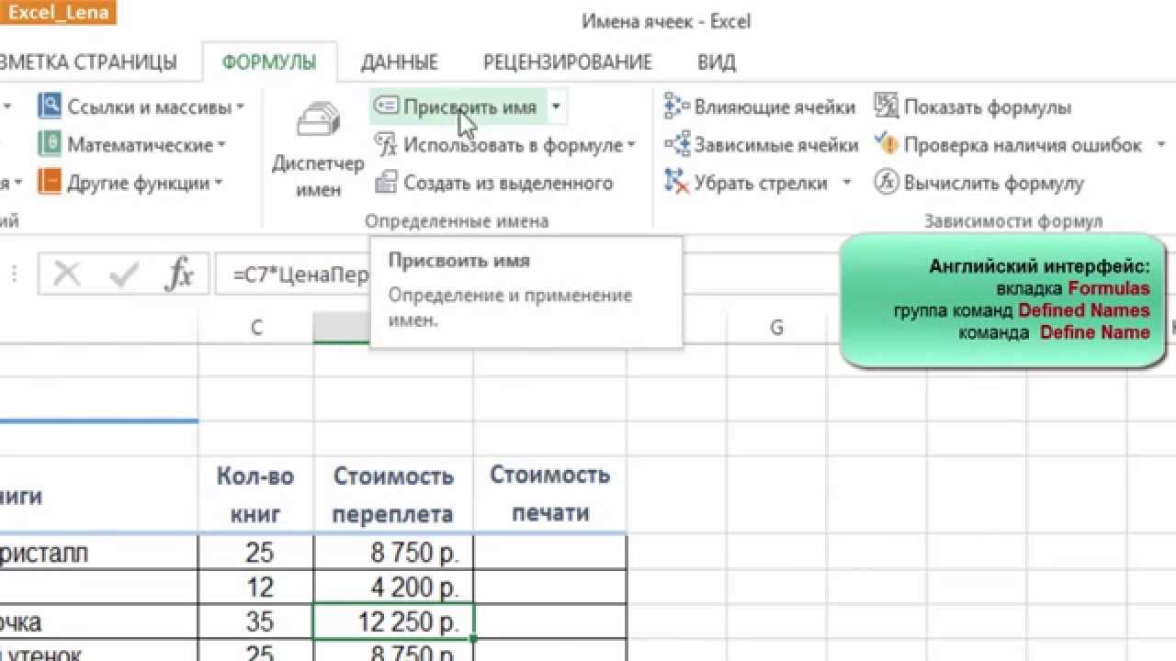This screenshot has width=1176, height=661.
Task: Click the Зависимые ячейки trace icon
Action: (677, 145)
